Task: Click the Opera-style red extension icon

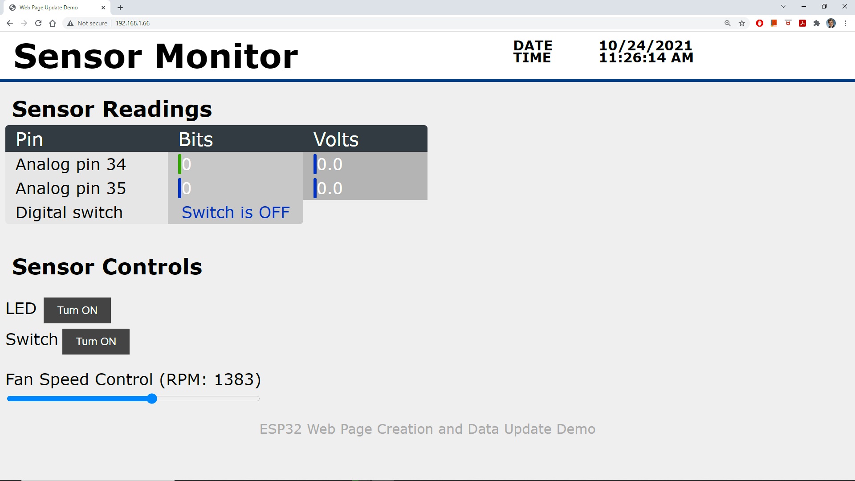Action: point(760,23)
